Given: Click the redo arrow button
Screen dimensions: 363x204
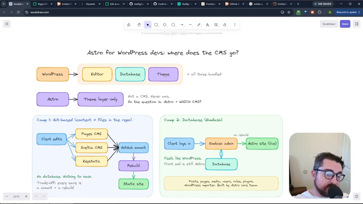Looking at the screenshot, I should pos(43,196).
